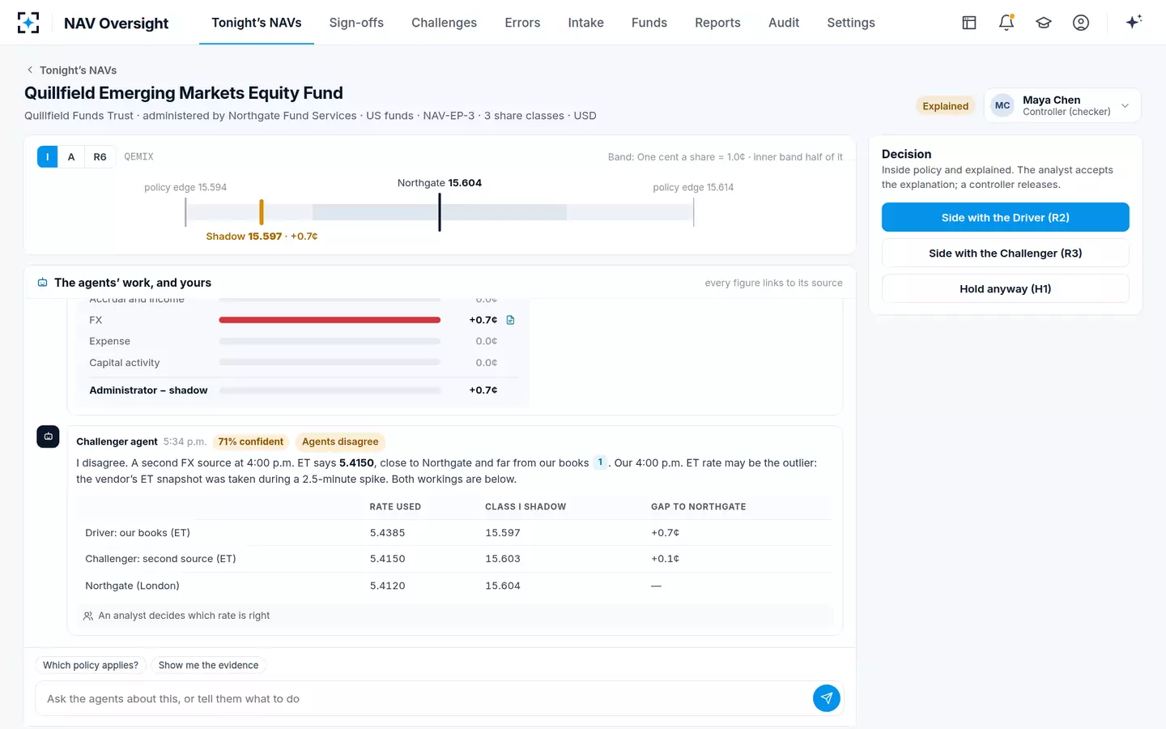The image size is (1166, 729).
Task: Open the Reports tab
Action: click(x=717, y=23)
